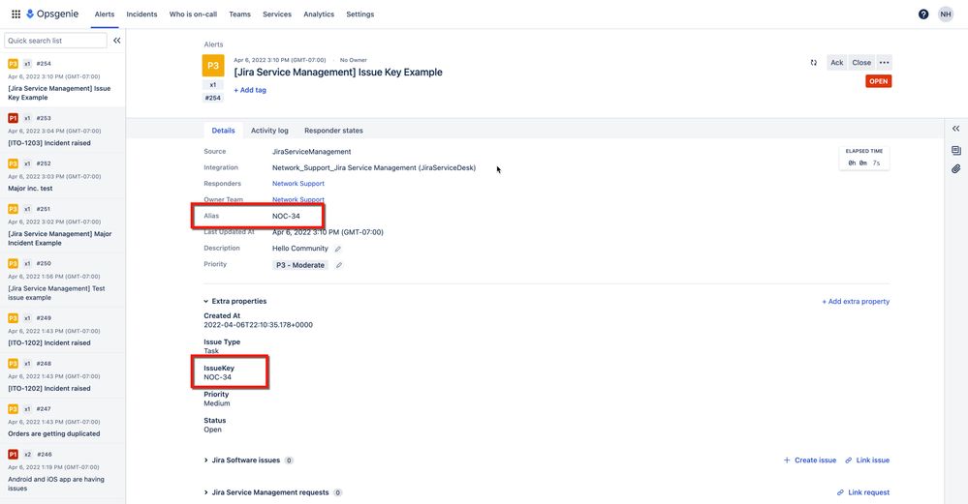Click the Alias value NOC-34
The image size is (968, 504).
click(286, 217)
